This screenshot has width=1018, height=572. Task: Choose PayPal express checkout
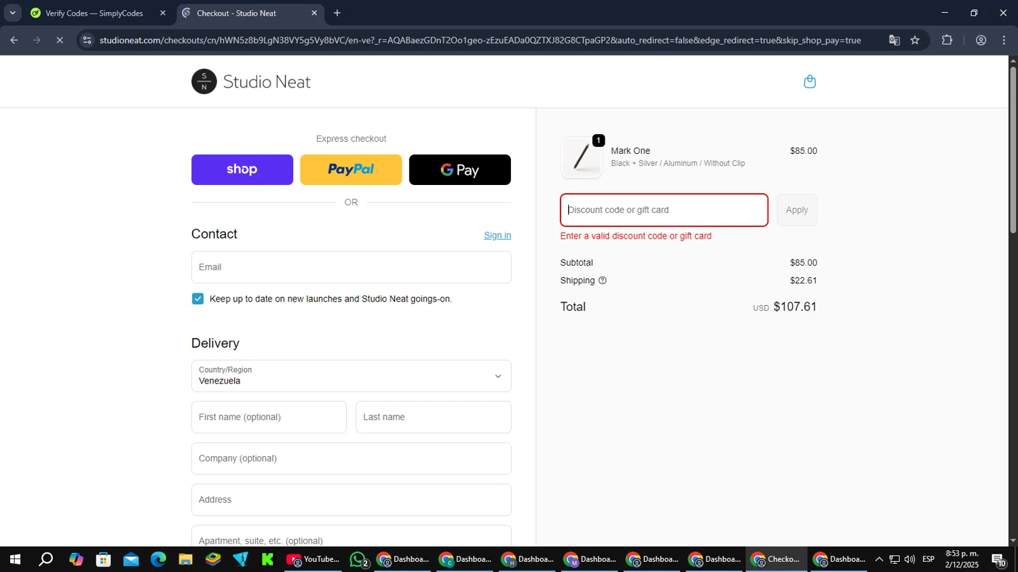point(351,169)
